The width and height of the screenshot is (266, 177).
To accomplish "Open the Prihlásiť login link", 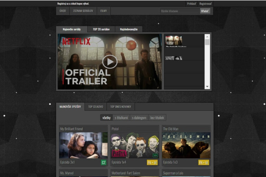I will click(191, 4).
